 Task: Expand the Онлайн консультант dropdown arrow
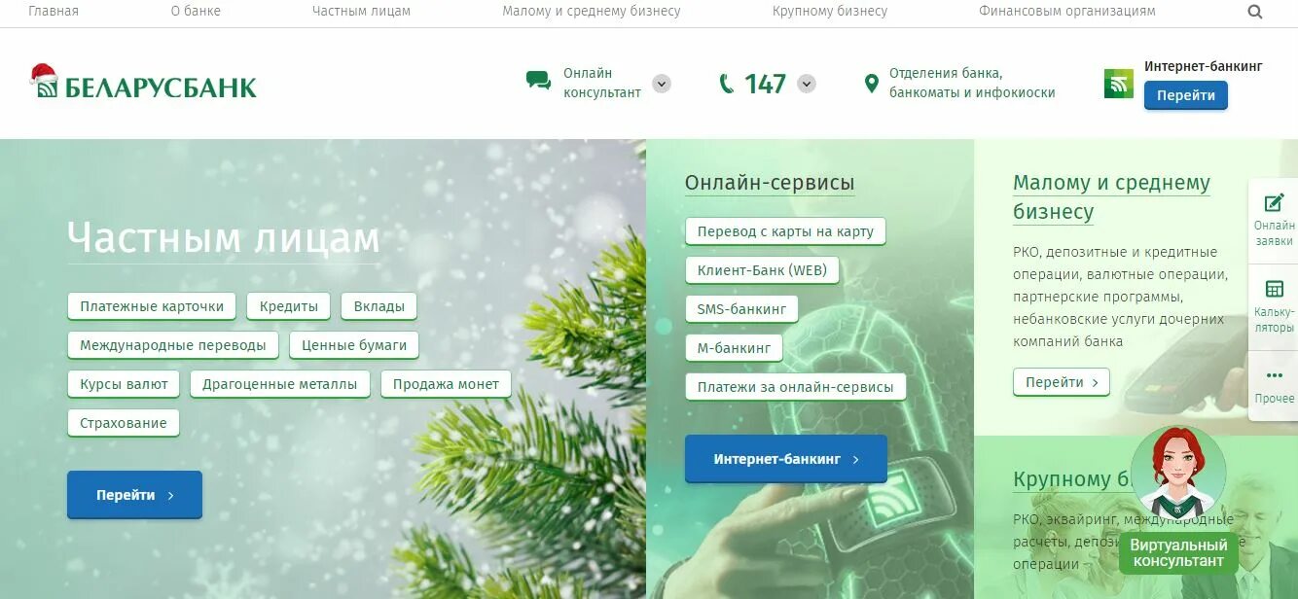[x=662, y=84]
